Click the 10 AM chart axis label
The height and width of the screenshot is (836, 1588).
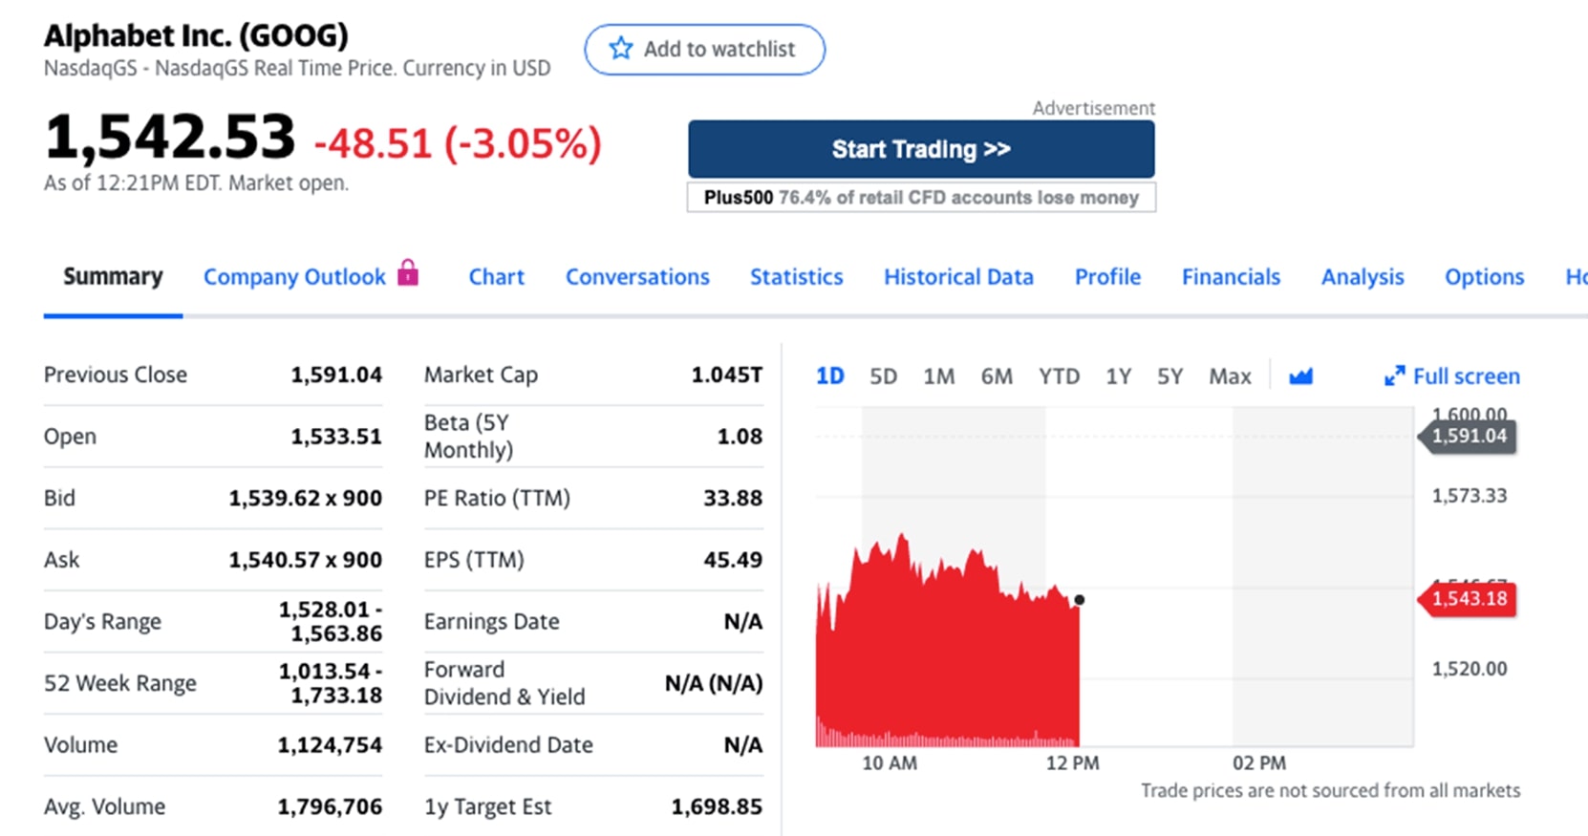890,763
